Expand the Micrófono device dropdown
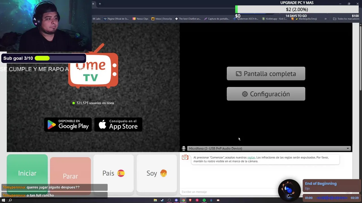 269,148
